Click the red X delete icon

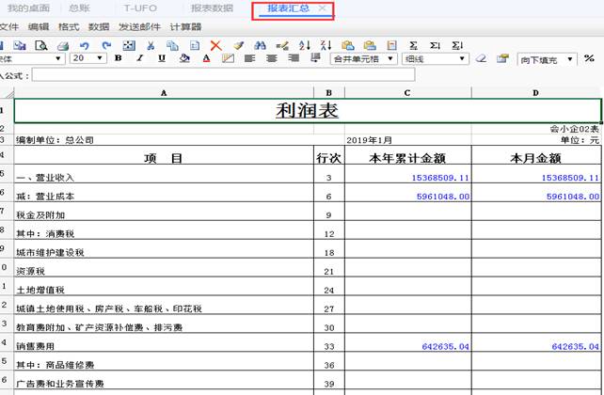pyautogui.click(x=216, y=44)
